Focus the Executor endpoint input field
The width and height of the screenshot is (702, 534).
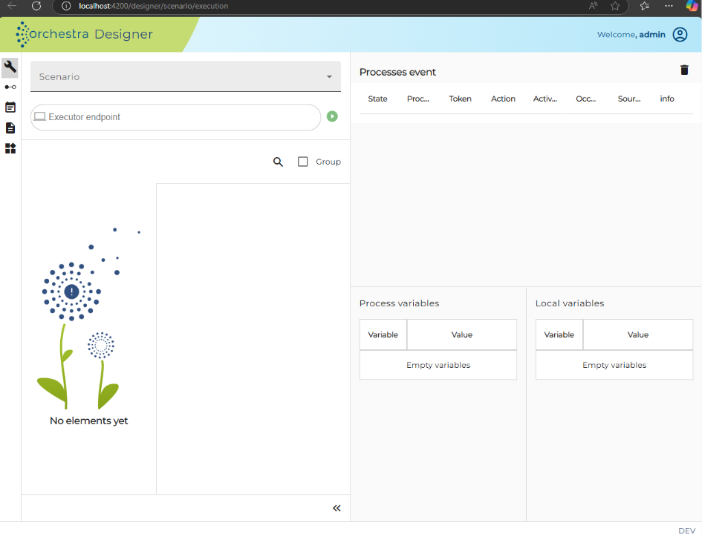175,117
